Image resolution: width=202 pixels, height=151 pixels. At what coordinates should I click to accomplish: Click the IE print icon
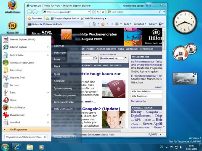pyautogui.click(x=117, y=24)
